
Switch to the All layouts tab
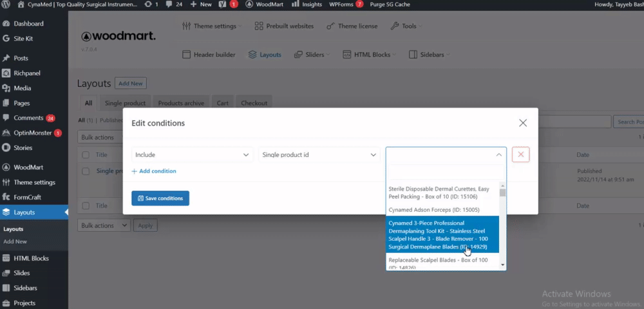pyautogui.click(x=88, y=103)
